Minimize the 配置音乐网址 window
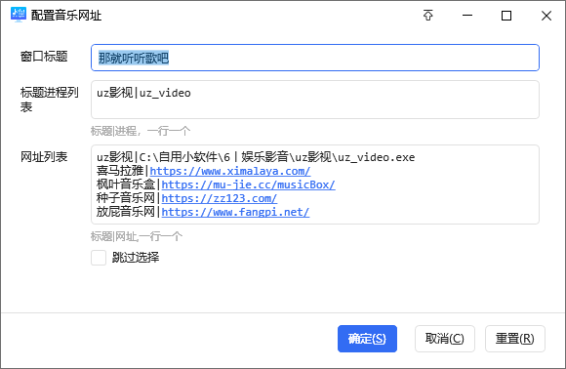566x369 pixels. coord(467,16)
